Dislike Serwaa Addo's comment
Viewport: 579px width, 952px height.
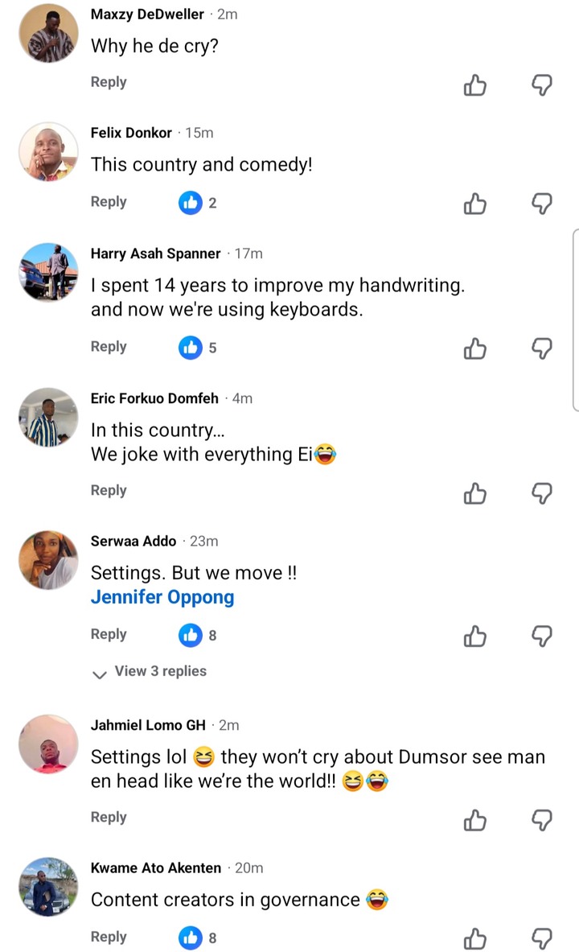[543, 637]
